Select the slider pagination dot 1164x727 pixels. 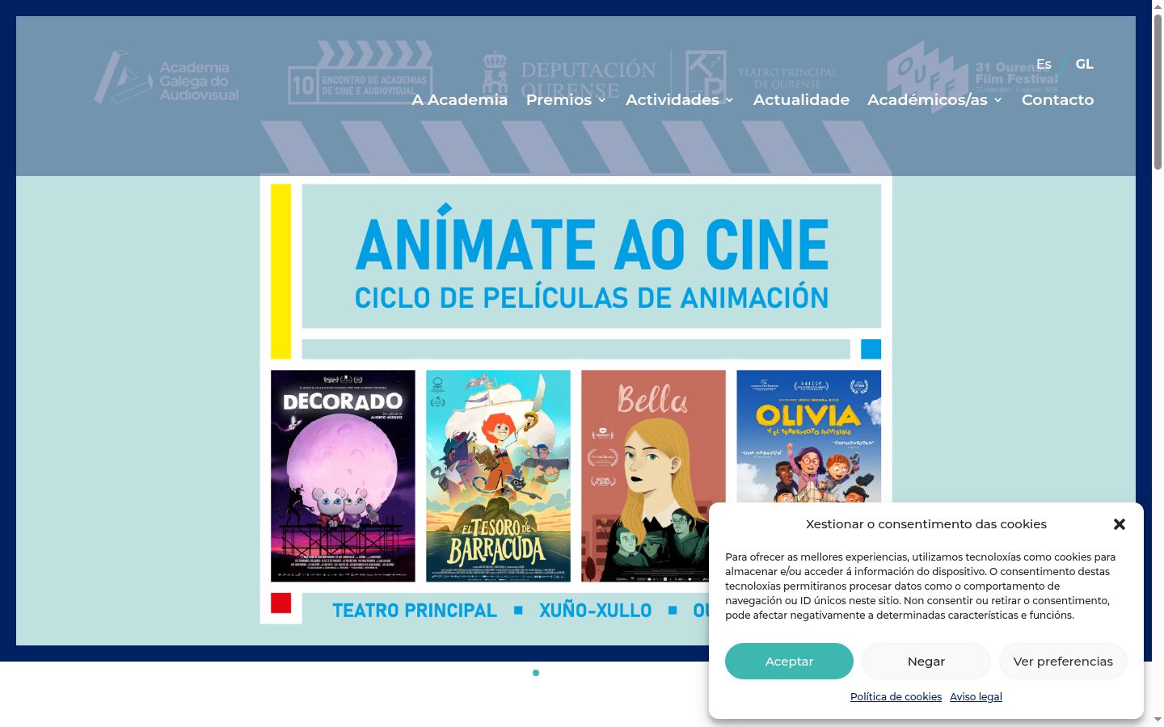pyautogui.click(x=536, y=673)
